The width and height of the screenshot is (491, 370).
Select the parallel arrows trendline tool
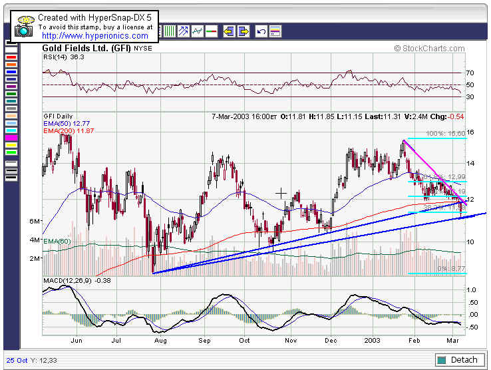coord(184,31)
